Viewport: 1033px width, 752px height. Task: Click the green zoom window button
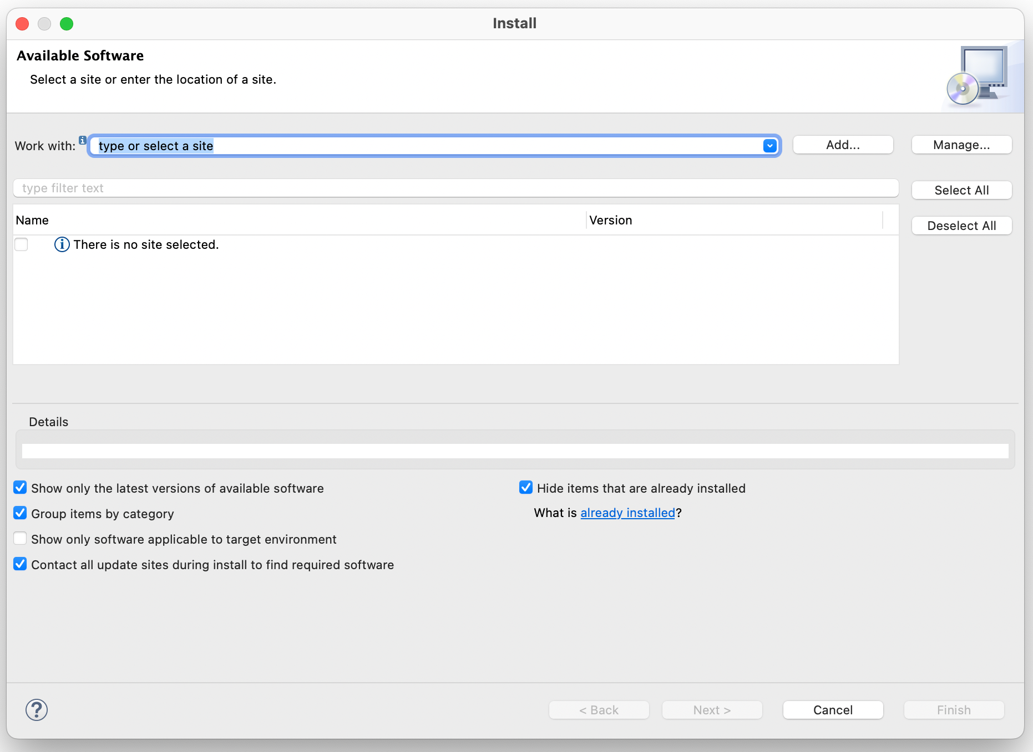67,24
